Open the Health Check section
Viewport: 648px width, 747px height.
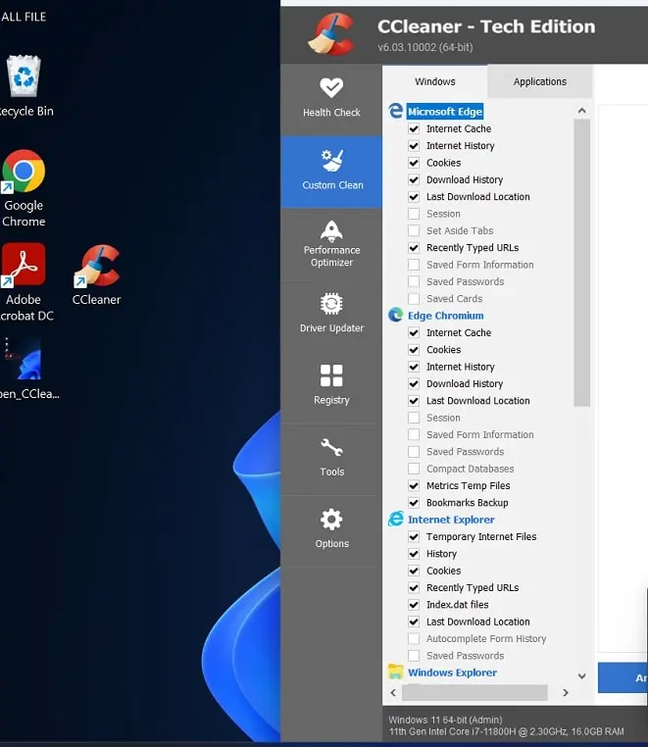(x=331, y=99)
